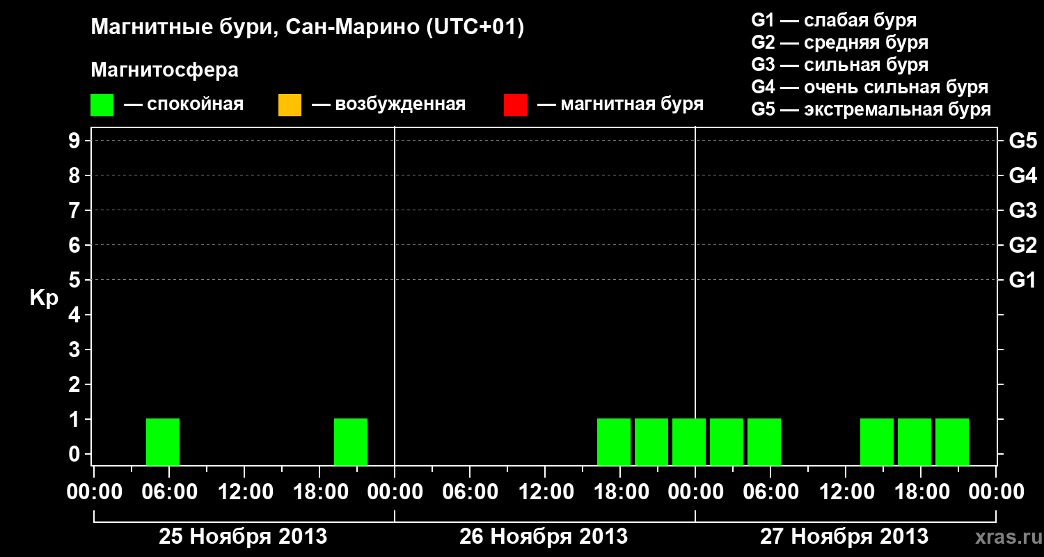Click the 19–22h green bar on 27 Ноября
This screenshot has width=1044, height=557.
952,441
